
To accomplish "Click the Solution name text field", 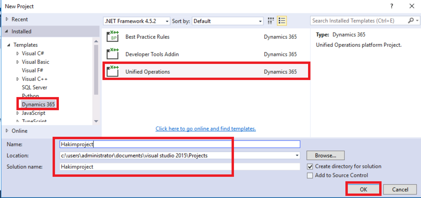I will 179,167.
